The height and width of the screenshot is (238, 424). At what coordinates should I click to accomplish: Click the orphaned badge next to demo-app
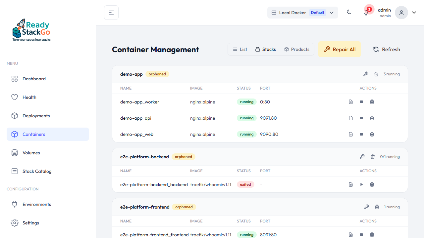pos(157,74)
